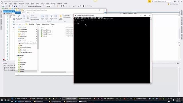Viewport: 183px width, 103px height.
Task: Open the Easy access dropdown
Action: point(67,17)
